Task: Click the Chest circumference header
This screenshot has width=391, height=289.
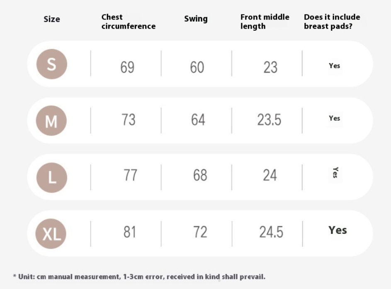Action: (x=129, y=22)
